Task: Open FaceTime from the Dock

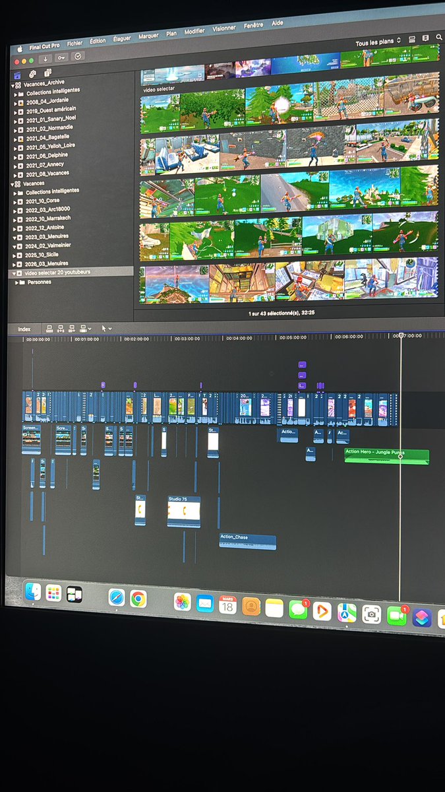Action: [396, 616]
